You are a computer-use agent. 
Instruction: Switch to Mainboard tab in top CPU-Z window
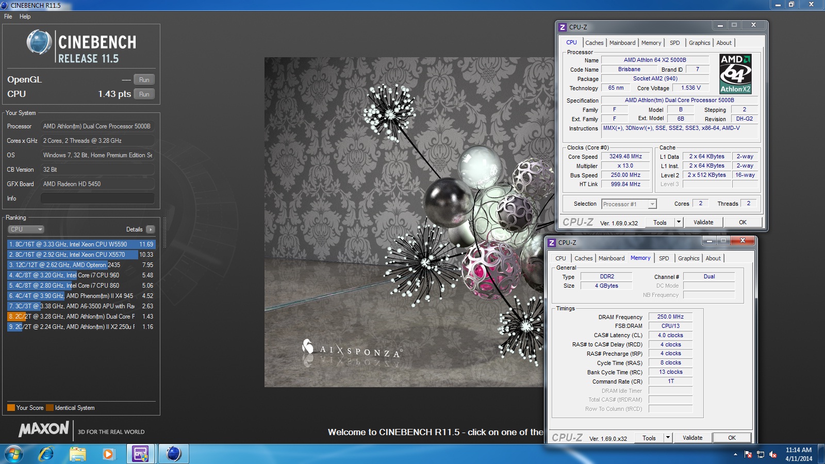622,43
